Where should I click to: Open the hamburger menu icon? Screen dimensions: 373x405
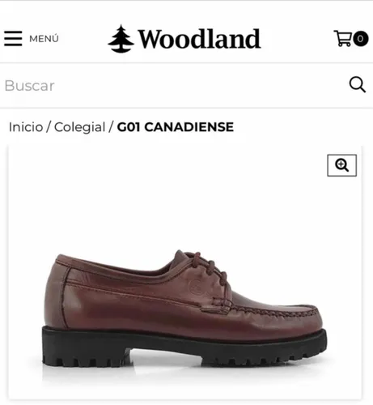tap(13, 38)
